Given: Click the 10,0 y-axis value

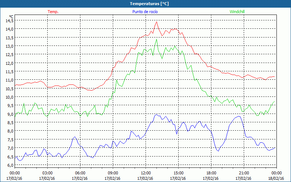Looking at the screenshot, I should pyautogui.click(x=9, y=97).
